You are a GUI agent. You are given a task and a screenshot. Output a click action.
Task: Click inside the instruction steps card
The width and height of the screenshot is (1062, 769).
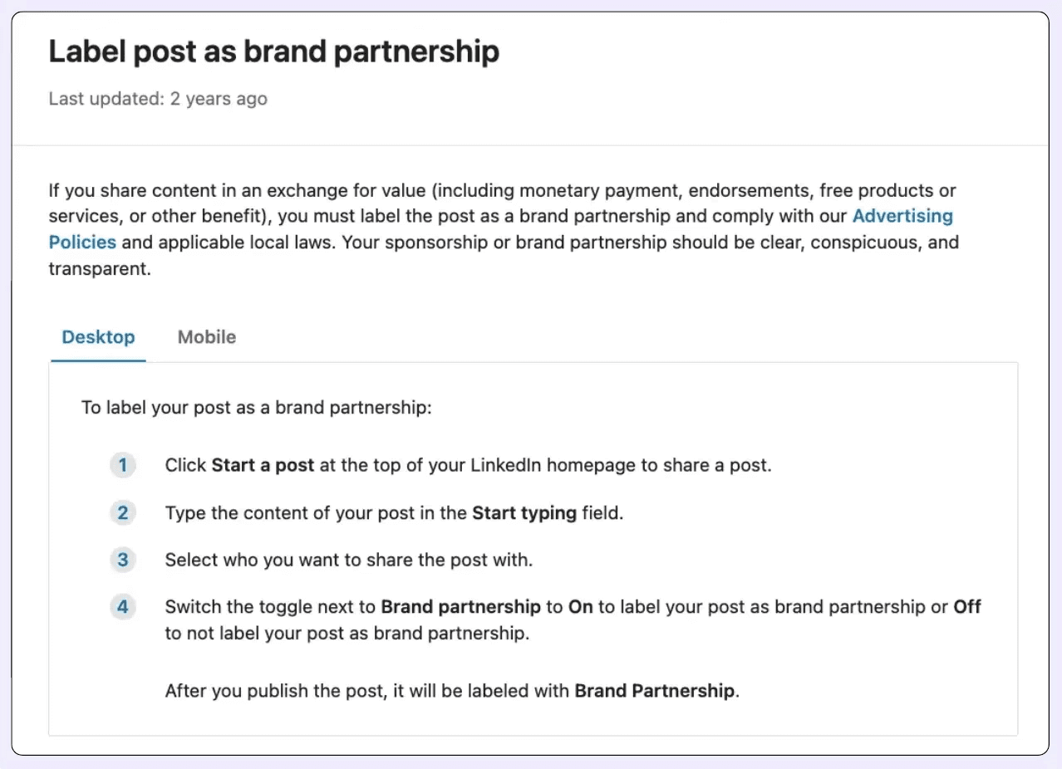532,548
